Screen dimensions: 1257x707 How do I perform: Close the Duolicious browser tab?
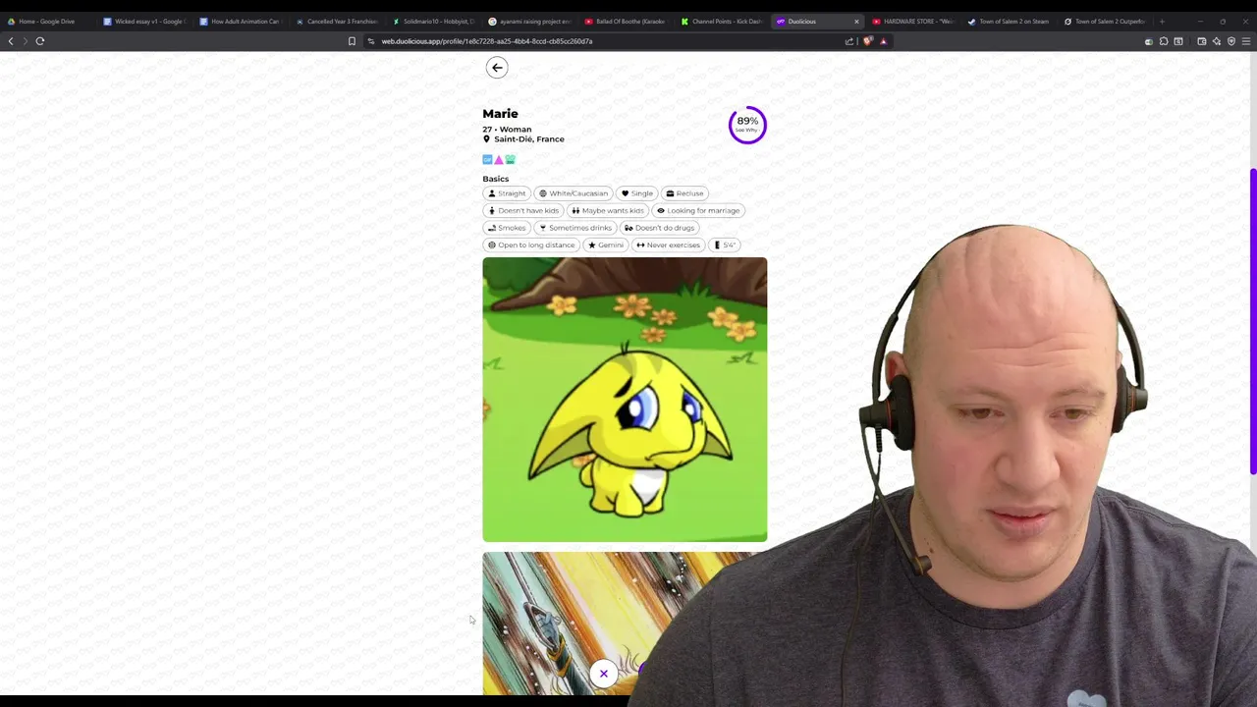pyautogui.click(x=856, y=21)
